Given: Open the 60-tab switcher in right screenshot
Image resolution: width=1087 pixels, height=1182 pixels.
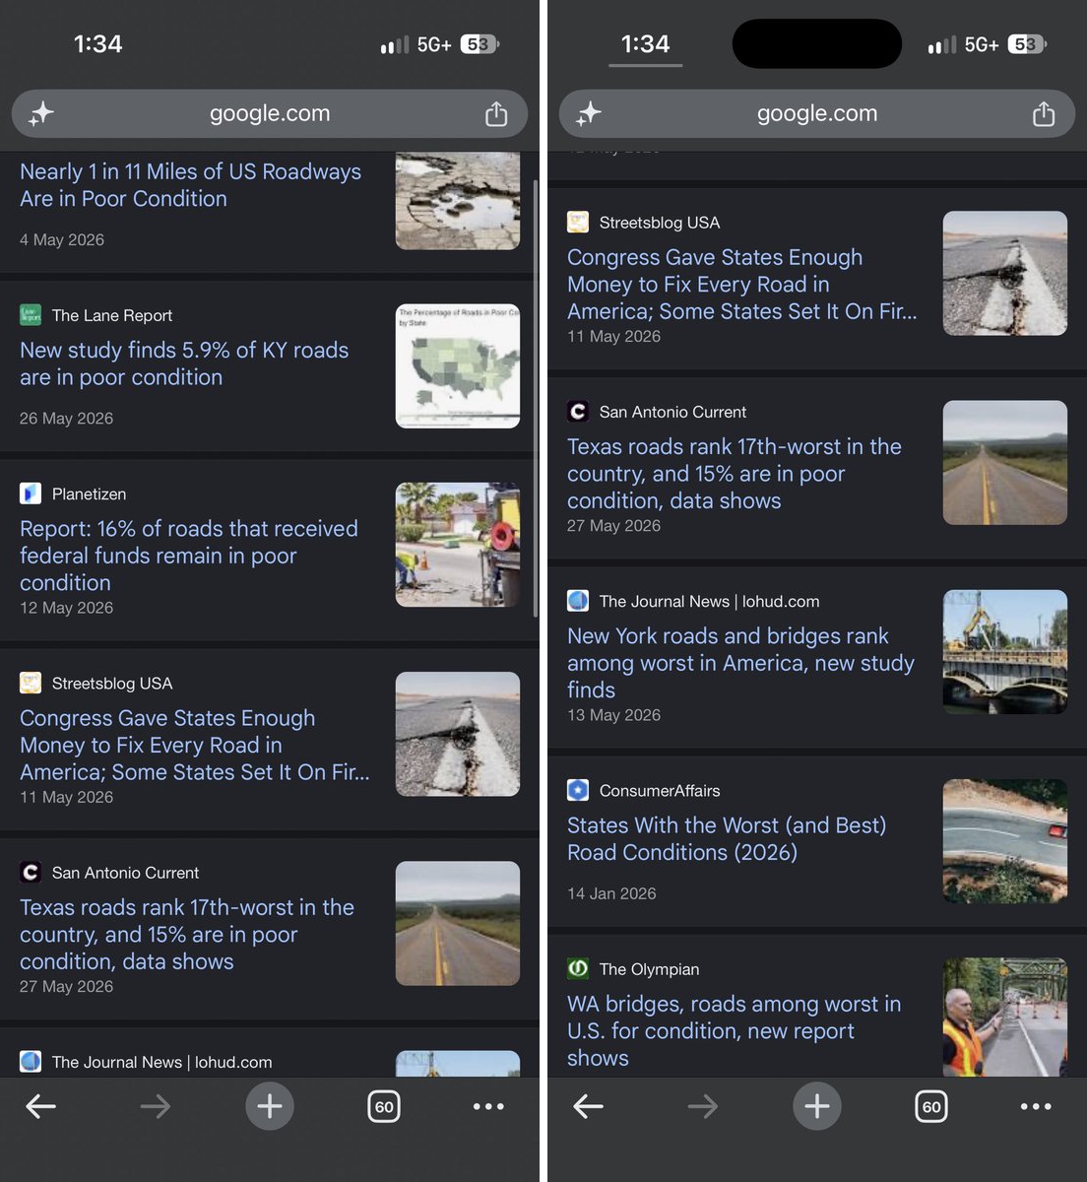Looking at the screenshot, I should click(931, 1106).
